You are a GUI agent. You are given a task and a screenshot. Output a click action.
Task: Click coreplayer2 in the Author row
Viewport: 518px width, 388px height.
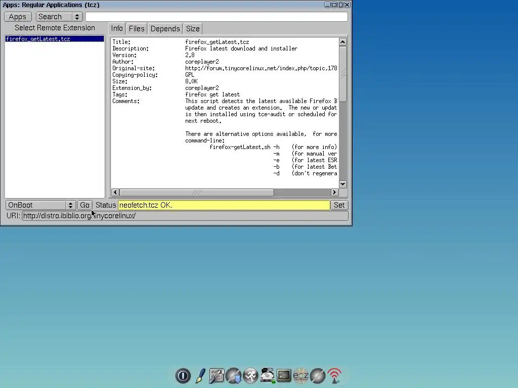coord(202,62)
